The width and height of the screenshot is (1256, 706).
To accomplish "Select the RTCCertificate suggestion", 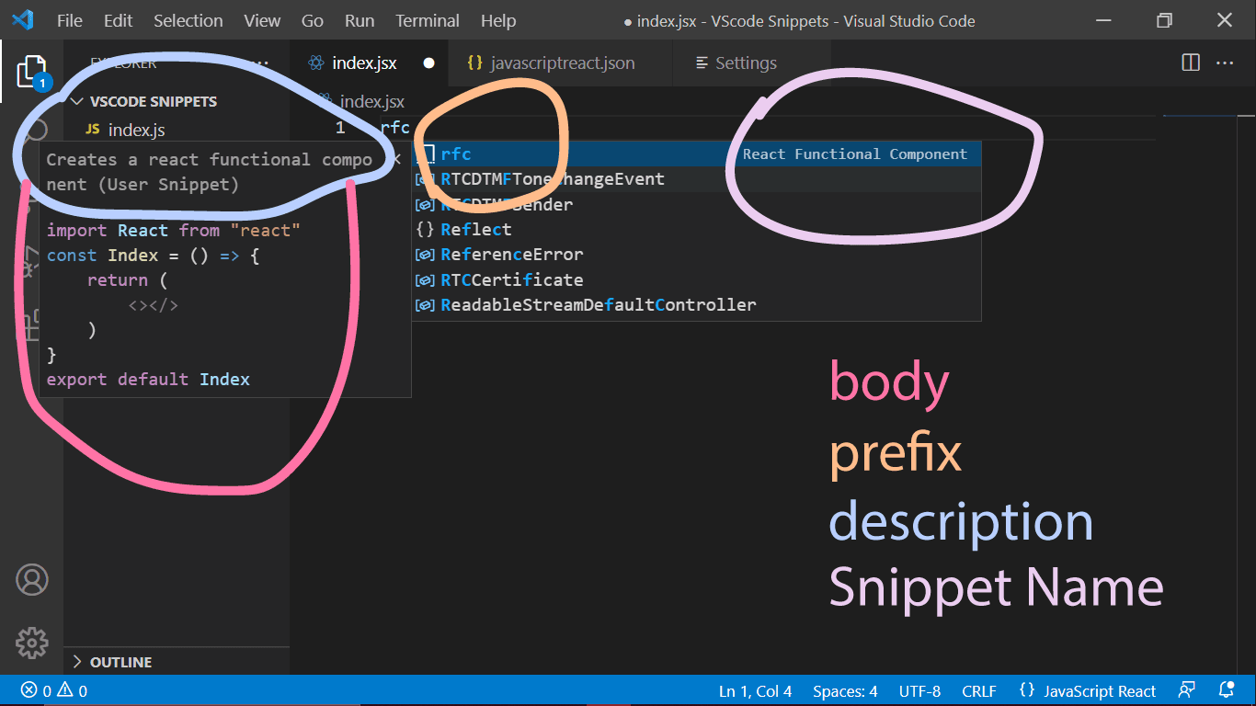I will (x=696, y=279).
